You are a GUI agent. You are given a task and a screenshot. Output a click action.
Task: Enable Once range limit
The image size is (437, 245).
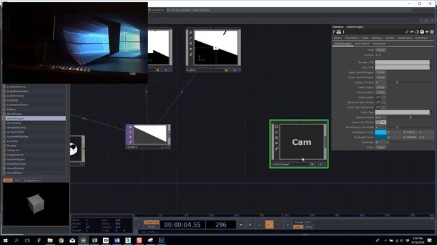pyautogui.click(x=309, y=227)
